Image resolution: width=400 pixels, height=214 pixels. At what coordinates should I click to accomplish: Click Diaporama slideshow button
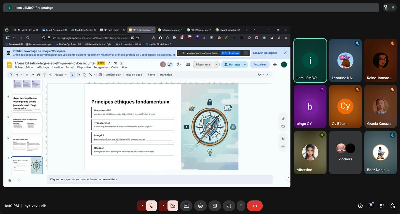coord(203,64)
